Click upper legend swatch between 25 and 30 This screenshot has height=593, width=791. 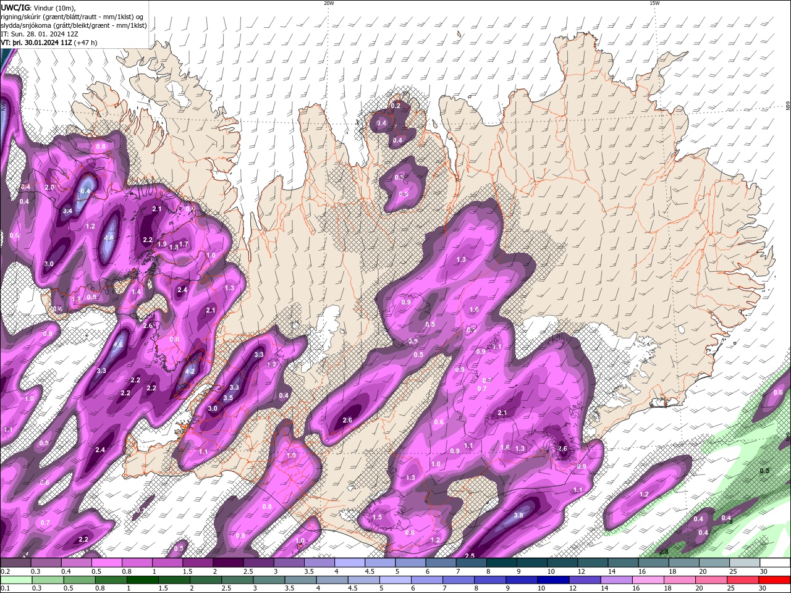[x=745, y=563]
